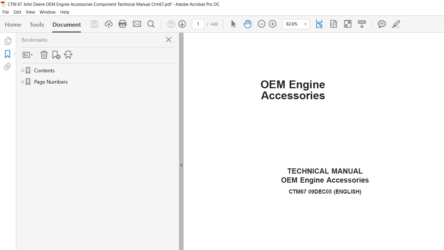Go to previous page arrow
The height and width of the screenshot is (250, 444).
[171, 24]
